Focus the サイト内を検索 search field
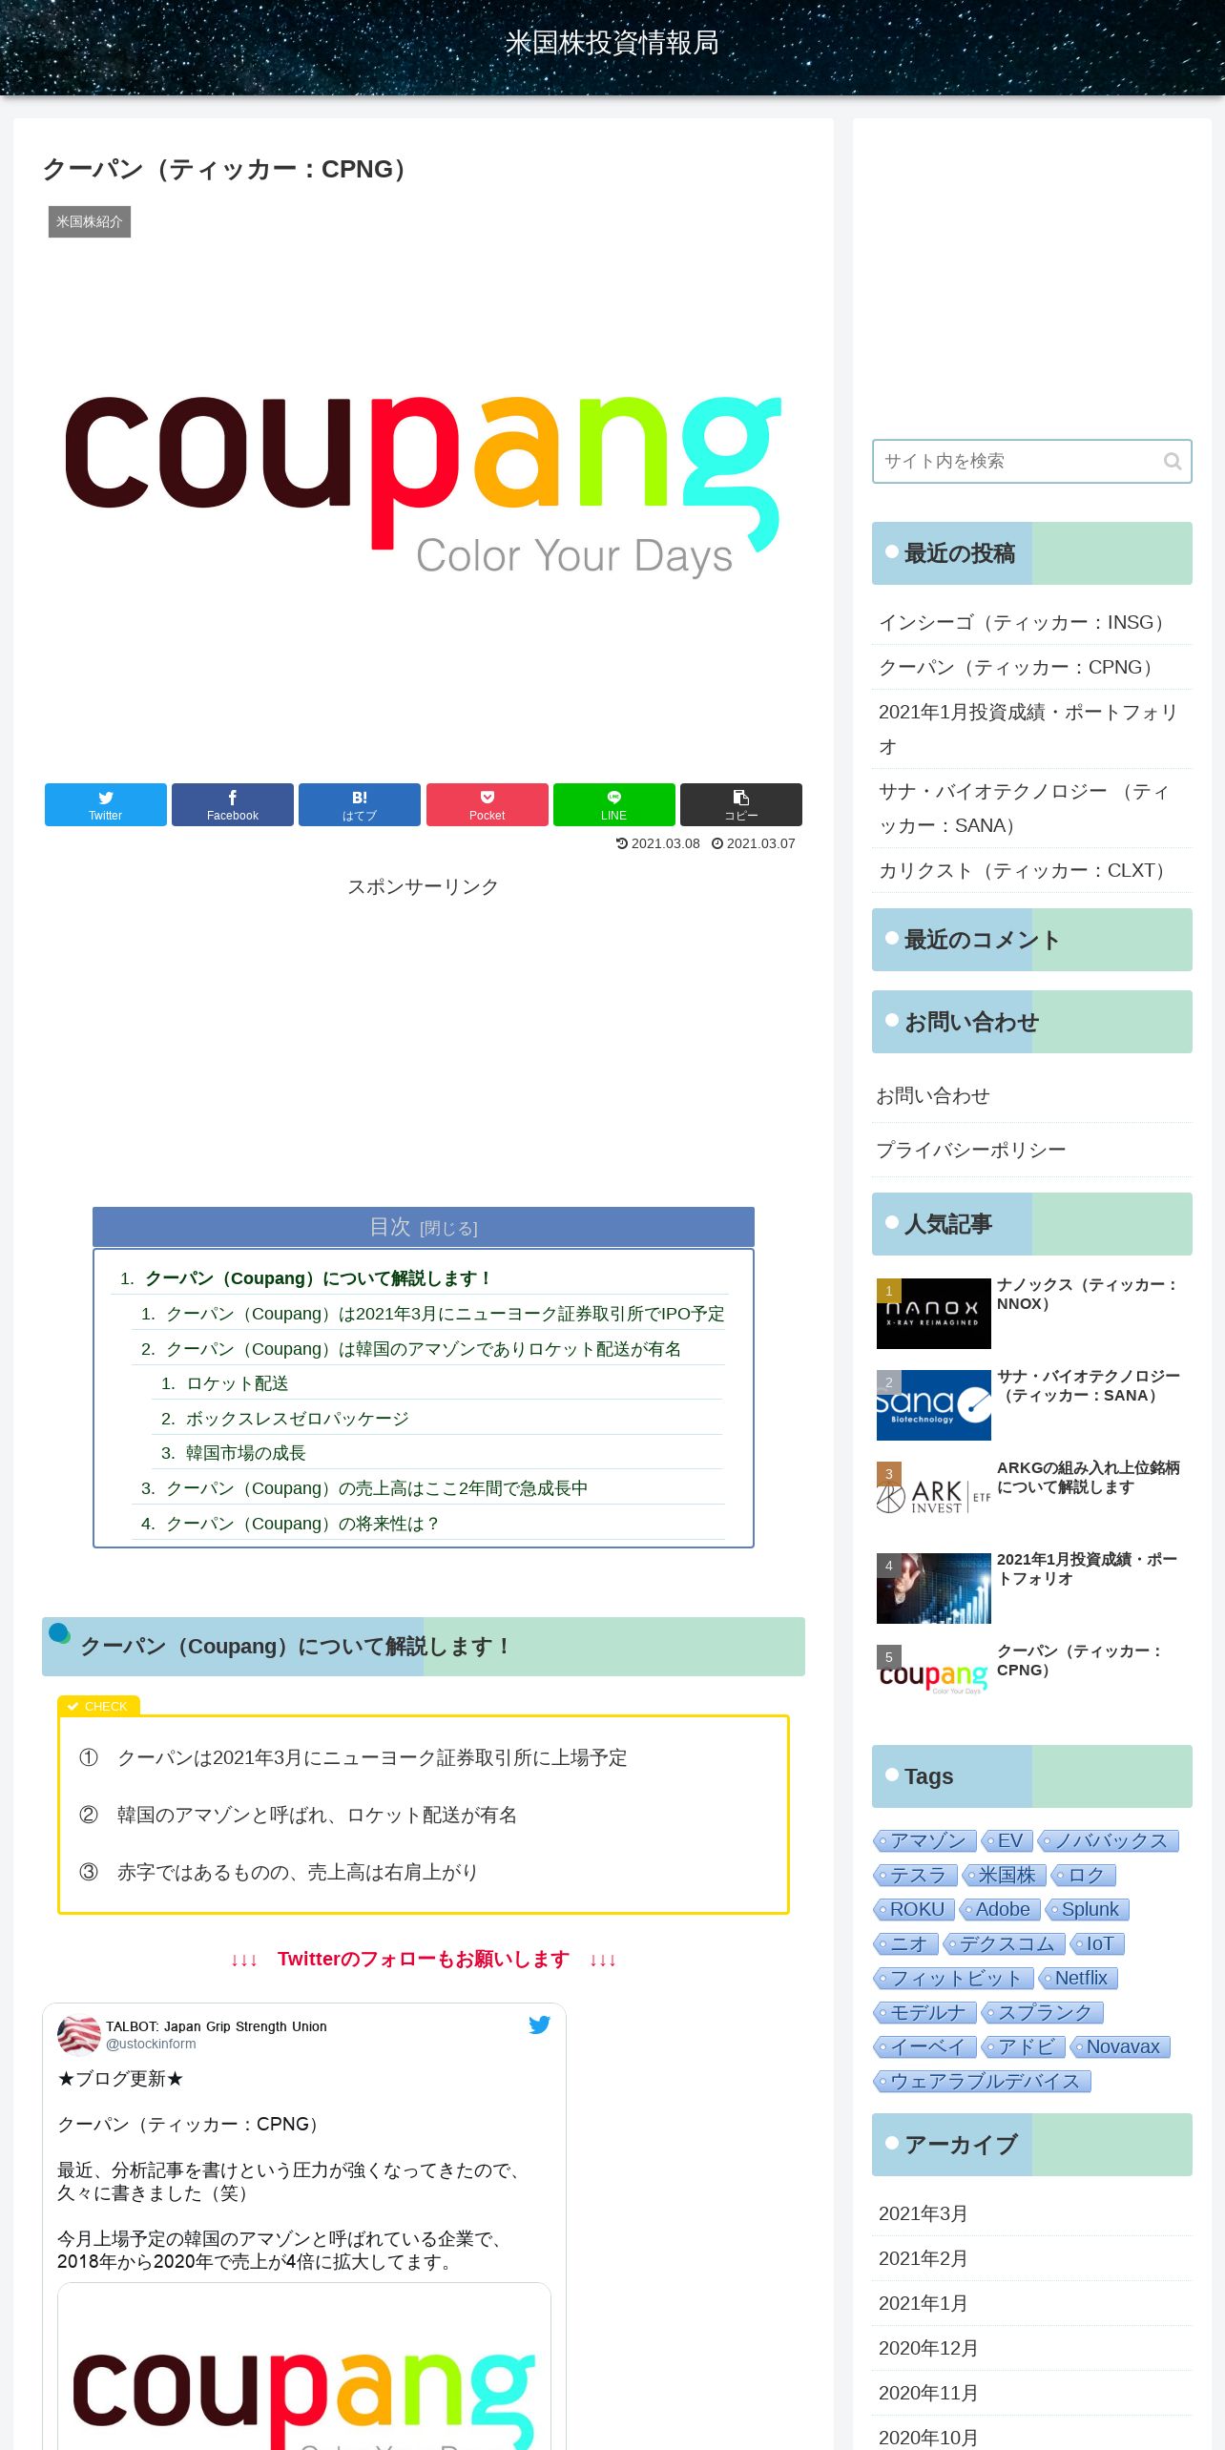The image size is (1225, 2450). (x=1031, y=462)
